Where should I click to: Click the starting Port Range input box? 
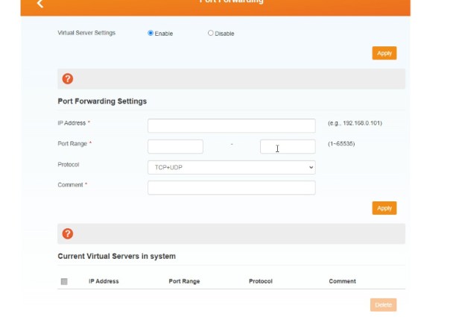click(175, 146)
